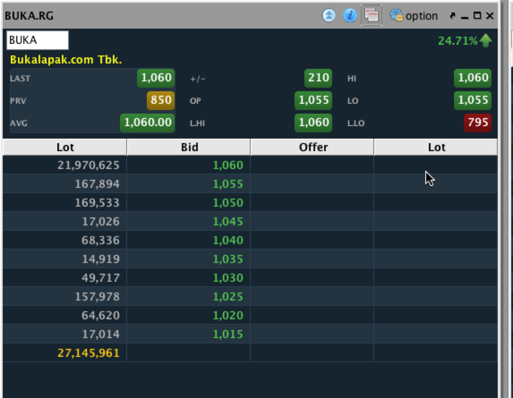Click the red table view icon
The image size is (513, 398).
point(372,15)
